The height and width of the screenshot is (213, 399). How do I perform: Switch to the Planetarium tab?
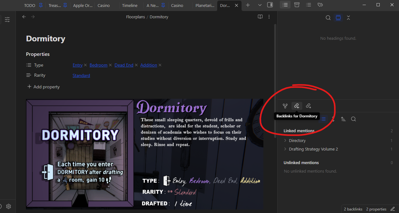click(x=205, y=5)
